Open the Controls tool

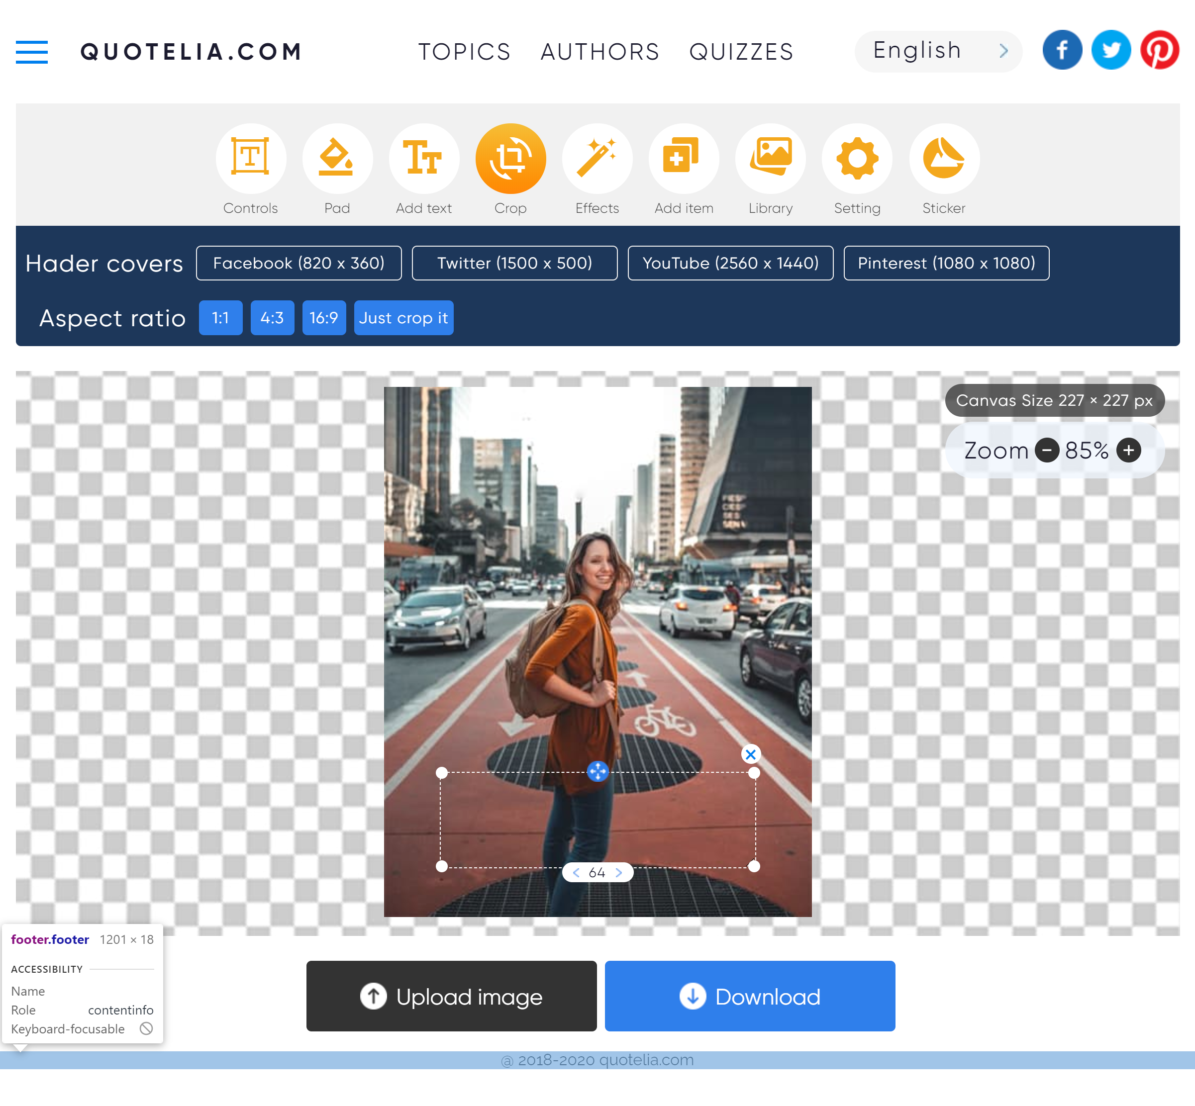pos(251,159)
